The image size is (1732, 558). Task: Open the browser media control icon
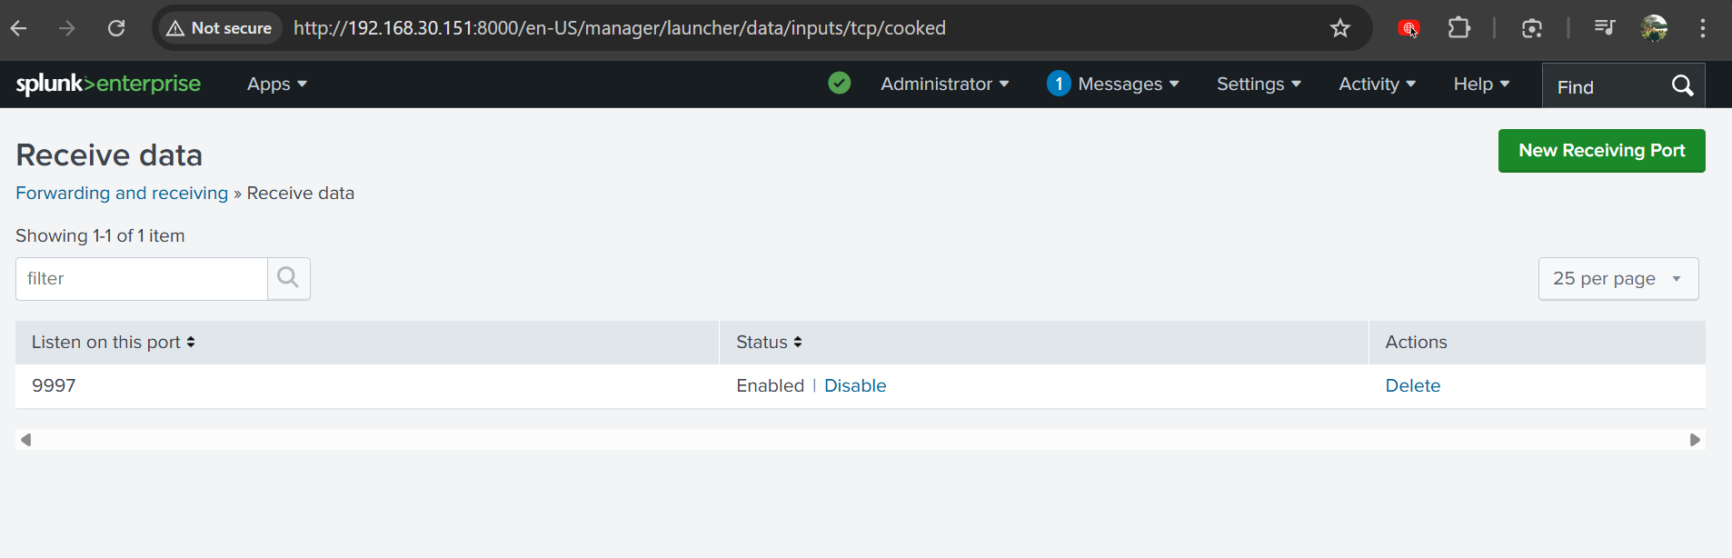coord(1604,28)
